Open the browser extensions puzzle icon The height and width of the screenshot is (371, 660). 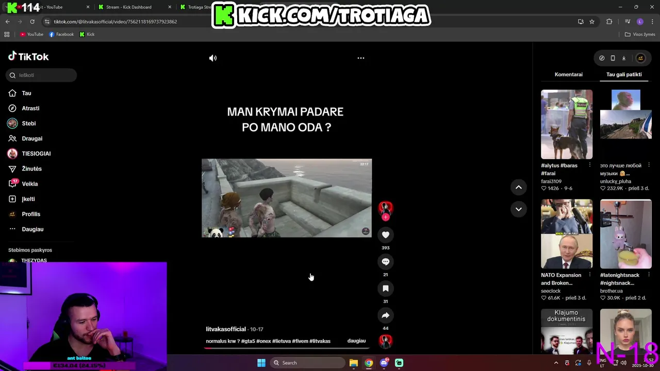pos(609,22)
